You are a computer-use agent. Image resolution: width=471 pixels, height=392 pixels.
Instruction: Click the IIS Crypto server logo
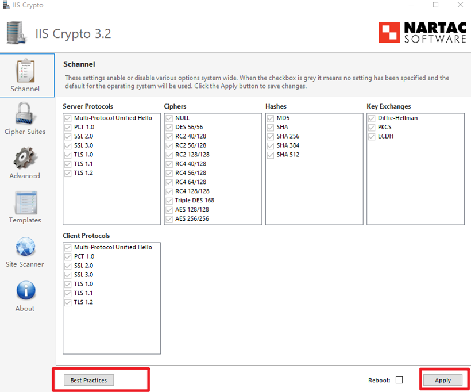17,33
